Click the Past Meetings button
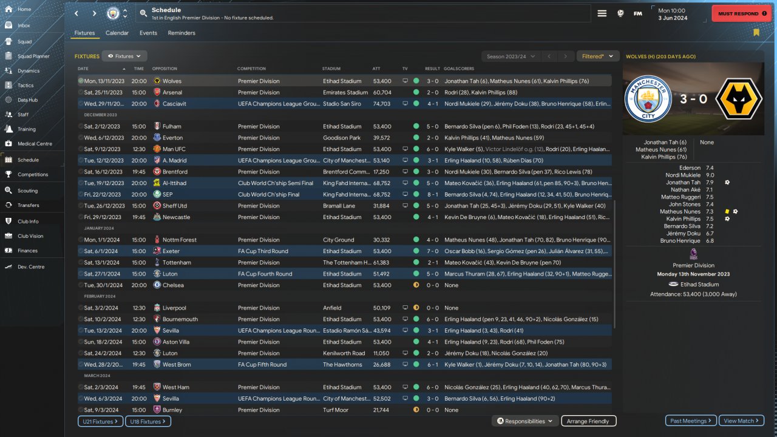 pyautogui.click(x=691, y=421)
